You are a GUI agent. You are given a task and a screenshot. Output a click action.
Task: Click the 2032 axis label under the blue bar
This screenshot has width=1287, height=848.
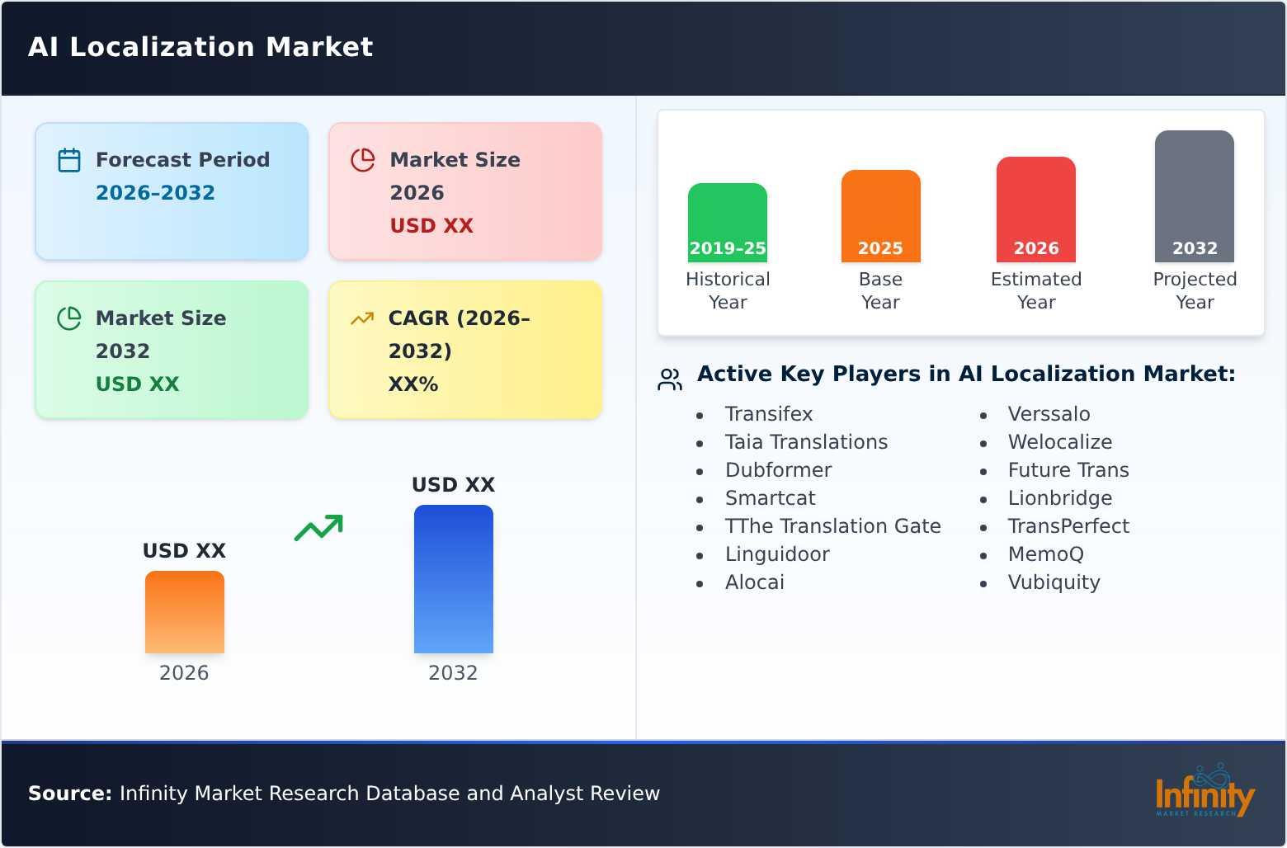coord(453,673)
